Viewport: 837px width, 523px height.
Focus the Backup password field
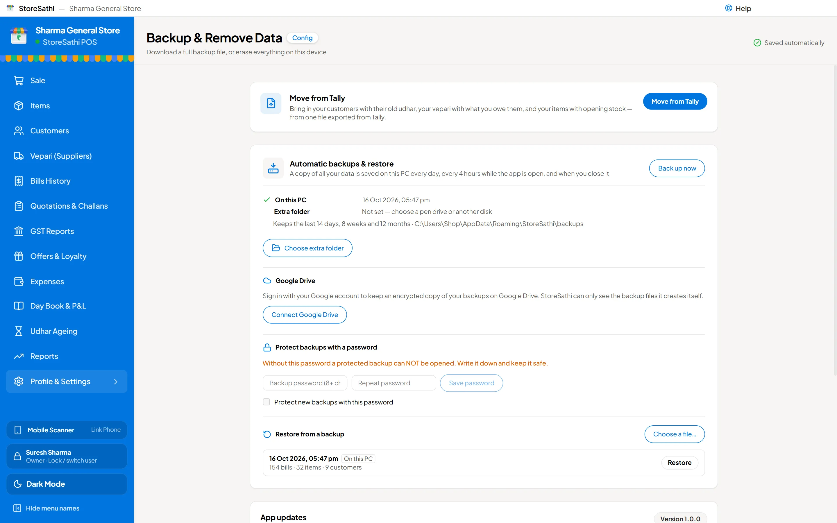point(305,383)
